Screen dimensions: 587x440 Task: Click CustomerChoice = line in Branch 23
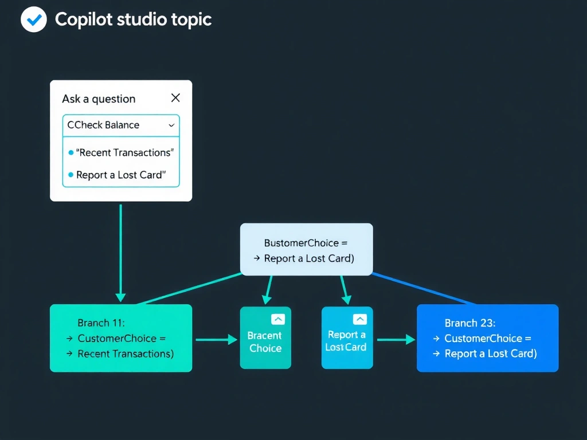coord(488,338)
